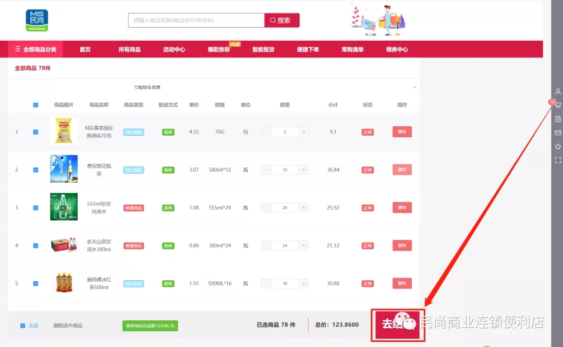Uncheck the checkbox for N乐事美国经典原味70克
The height and width of the screenshot is (347, 563).
[x=35, y=132]
